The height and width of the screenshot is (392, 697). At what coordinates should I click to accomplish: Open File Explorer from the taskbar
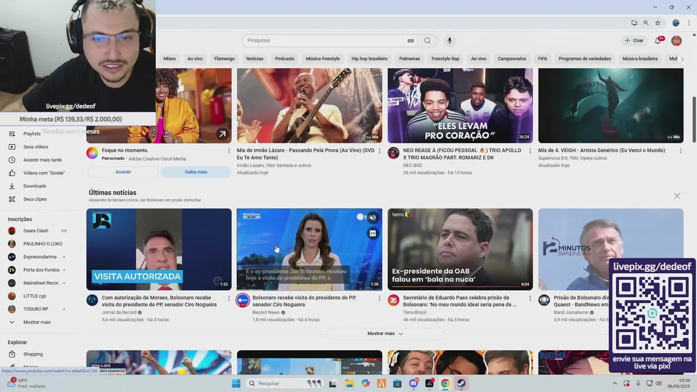pos(349,383)
